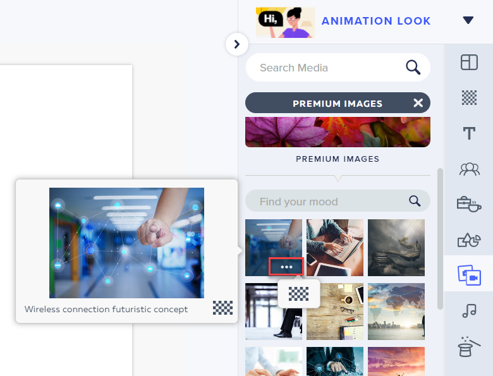
Task: Close the Premium Images filter tag
Action: (x=418, y=103)
